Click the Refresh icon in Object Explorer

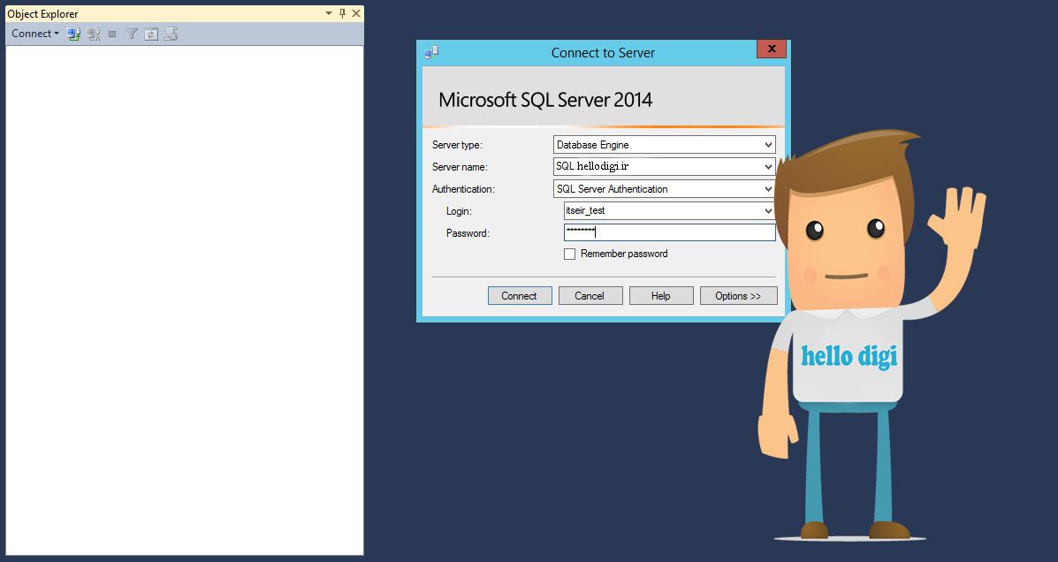click(x=151, y=34)
